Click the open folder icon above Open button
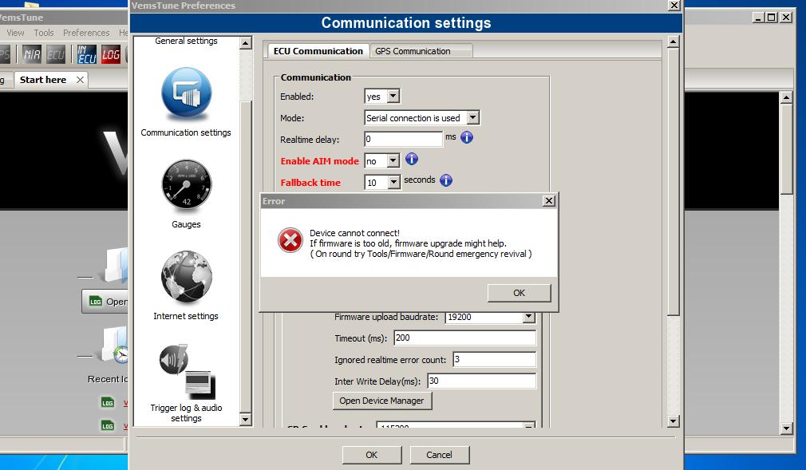 click(x=116, y=265)
